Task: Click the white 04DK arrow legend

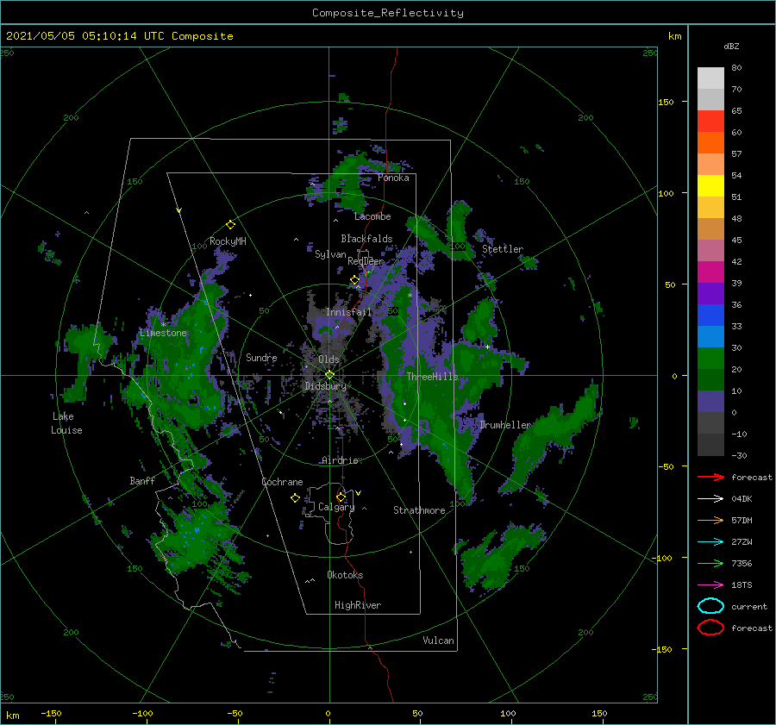Action: point(710,498)
